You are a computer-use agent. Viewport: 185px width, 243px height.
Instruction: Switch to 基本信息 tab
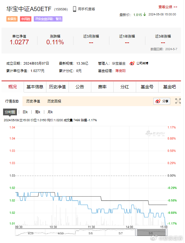35,87
